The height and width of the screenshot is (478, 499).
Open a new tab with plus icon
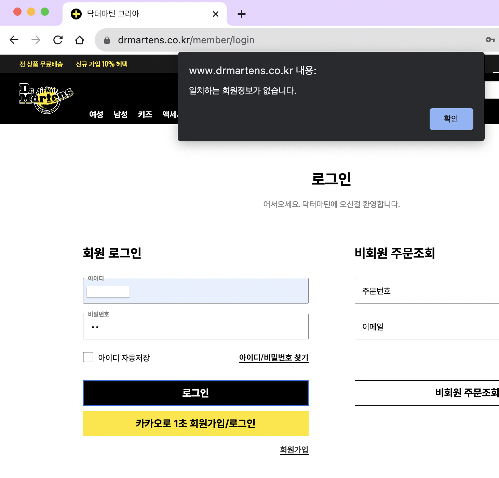coord(242,14)
